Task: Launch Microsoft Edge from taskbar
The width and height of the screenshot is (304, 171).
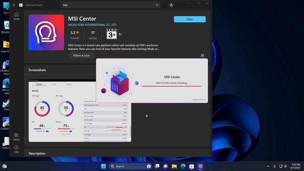Action: (183, 166)
